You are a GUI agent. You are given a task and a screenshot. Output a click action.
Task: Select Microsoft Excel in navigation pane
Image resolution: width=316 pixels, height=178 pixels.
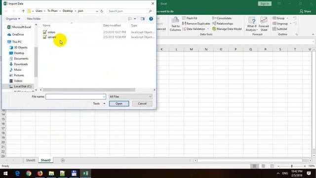point(19,27)
